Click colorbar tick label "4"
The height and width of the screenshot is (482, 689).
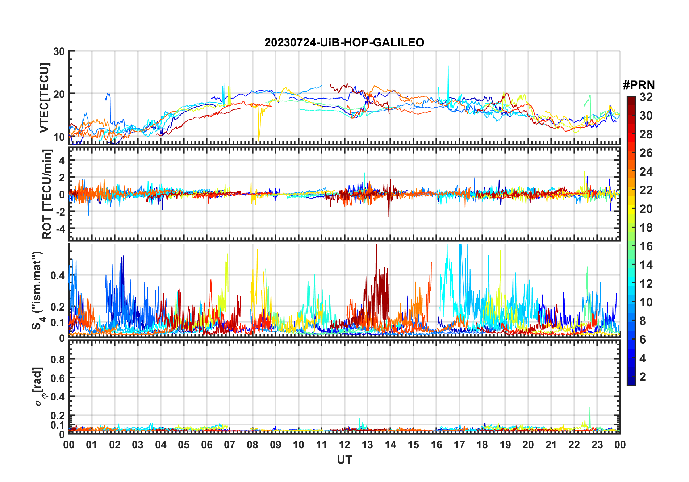(643, 358)
